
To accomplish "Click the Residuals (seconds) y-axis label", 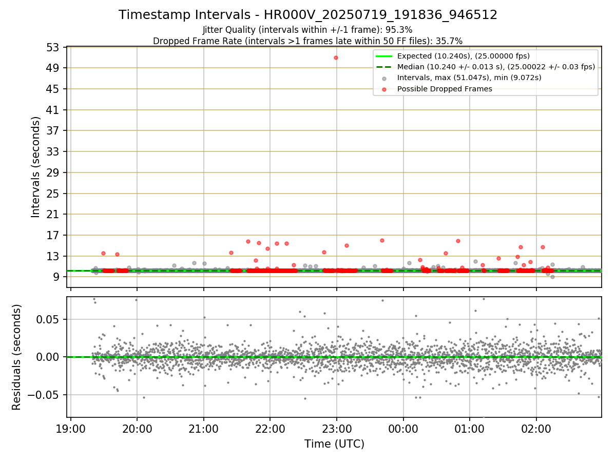I will 17,357.
